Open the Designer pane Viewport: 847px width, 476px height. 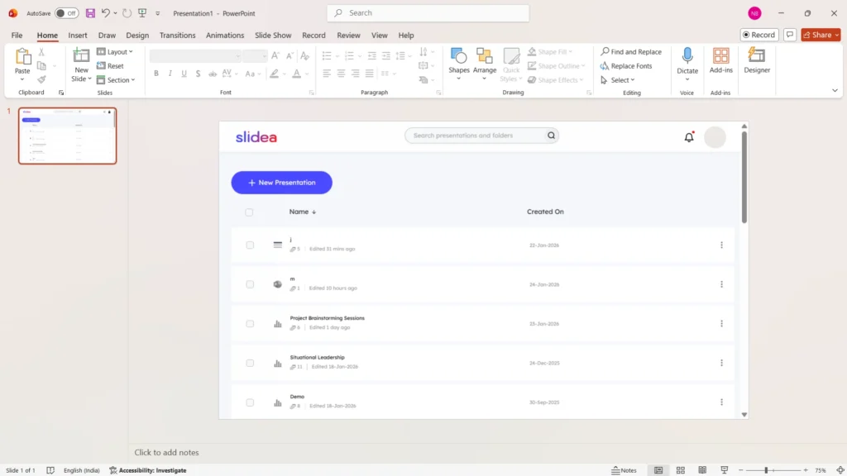point(756,59)
